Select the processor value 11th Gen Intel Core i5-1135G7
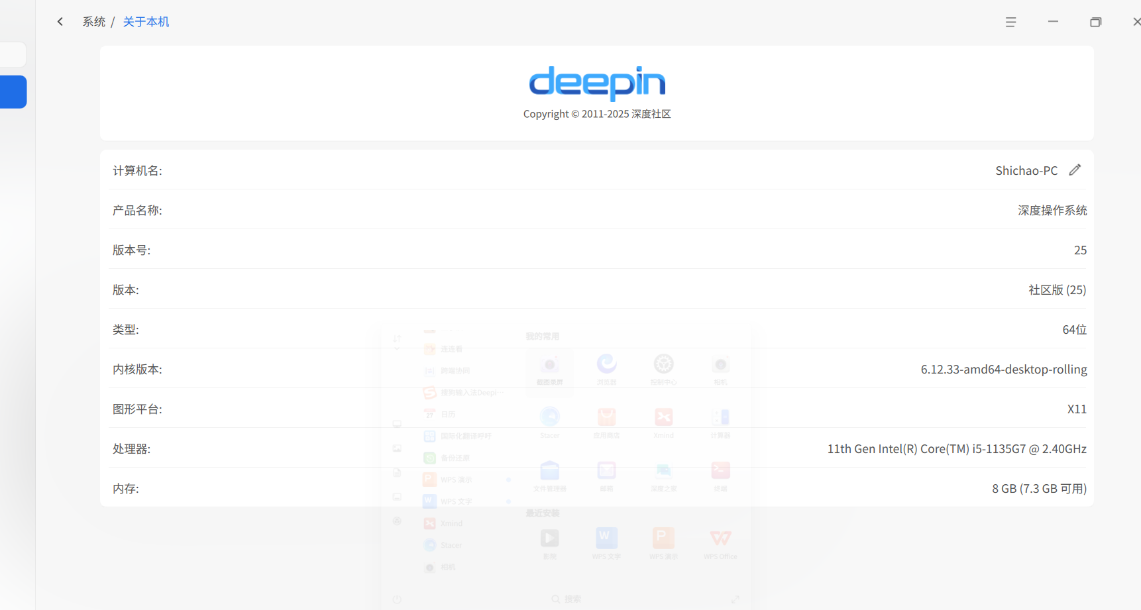The height and width of the screenshot is (610, 1141). (957, 449)
